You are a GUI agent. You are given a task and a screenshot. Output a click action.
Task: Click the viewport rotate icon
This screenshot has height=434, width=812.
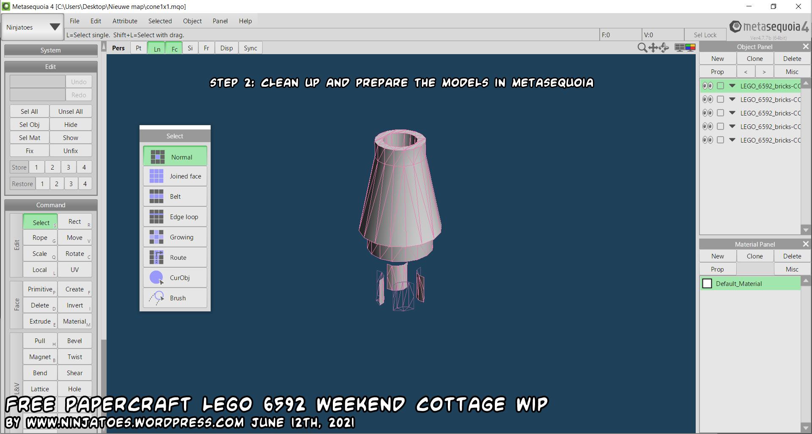tap(664, 48)
